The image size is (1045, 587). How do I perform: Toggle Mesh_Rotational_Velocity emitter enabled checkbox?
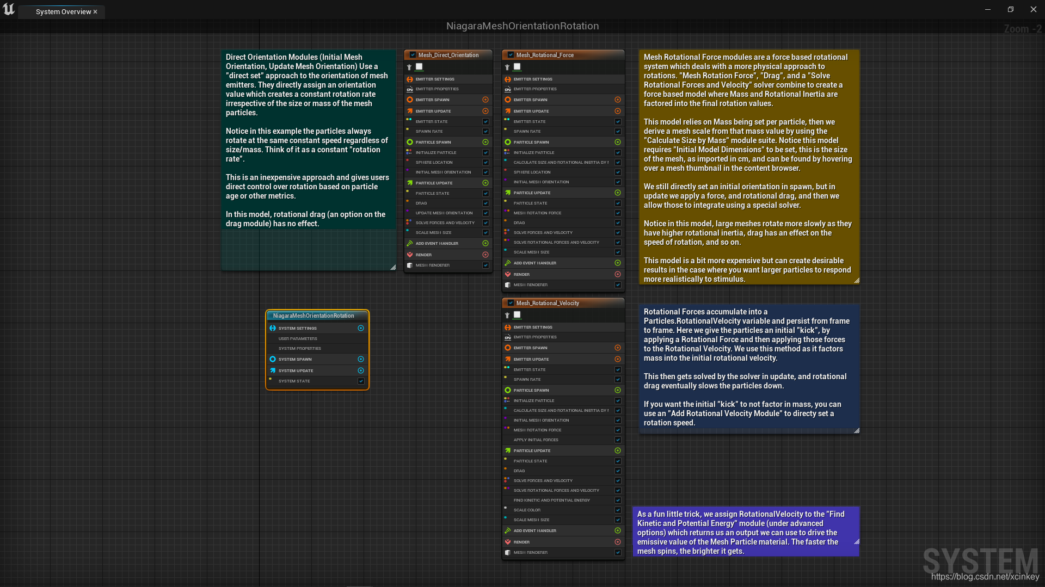tap(511, 303)
